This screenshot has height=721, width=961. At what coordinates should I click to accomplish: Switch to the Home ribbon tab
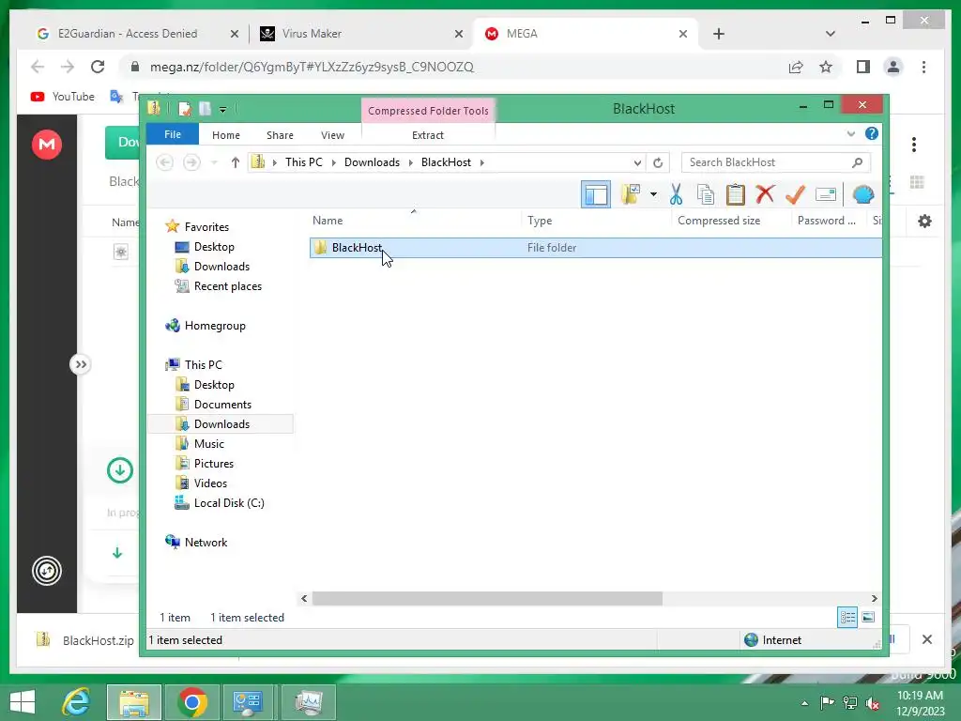[225, 135]
